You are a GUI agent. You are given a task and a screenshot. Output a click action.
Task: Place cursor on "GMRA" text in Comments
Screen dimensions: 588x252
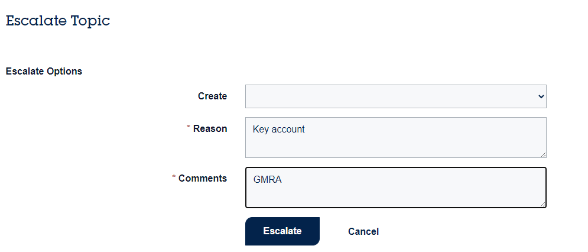[x=267, y=179]
